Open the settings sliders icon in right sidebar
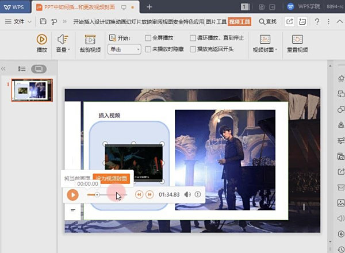The width and height of the screenshot is (345, 253). [x=341, y=140]
